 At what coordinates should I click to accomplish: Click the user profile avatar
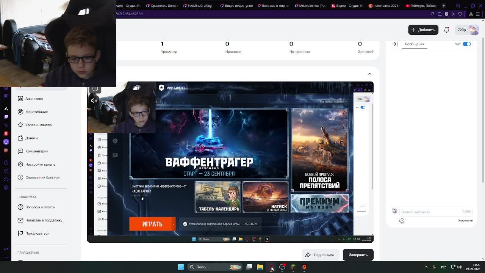click(x=474, y=30)
